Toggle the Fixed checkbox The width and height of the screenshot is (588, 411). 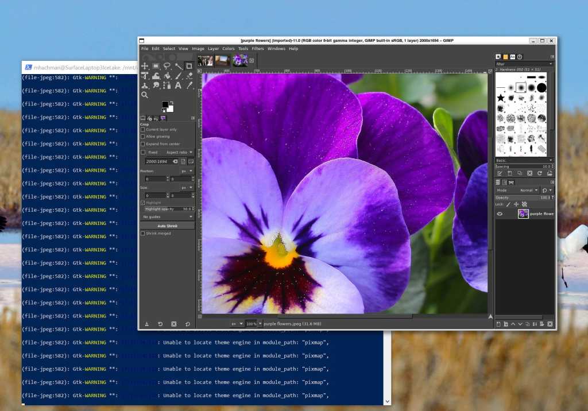point(143,153)
